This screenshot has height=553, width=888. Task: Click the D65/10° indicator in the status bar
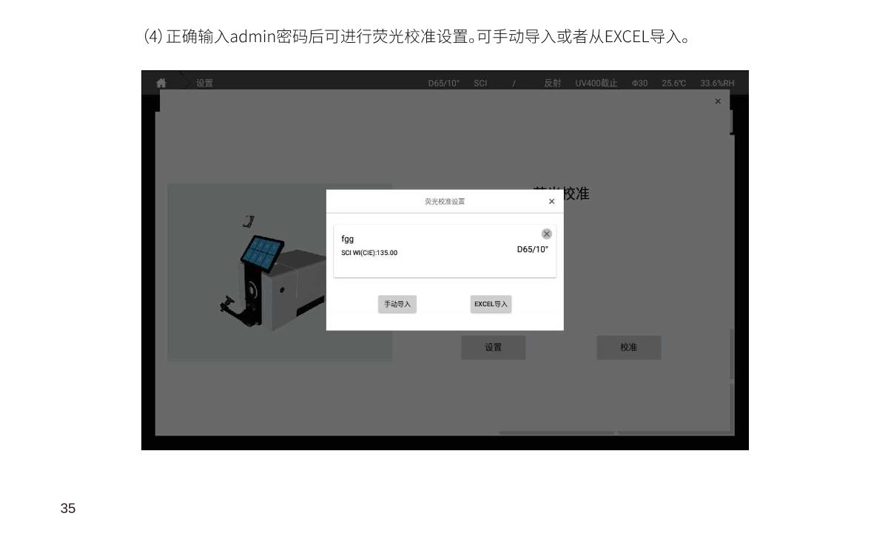coord(444,84)
